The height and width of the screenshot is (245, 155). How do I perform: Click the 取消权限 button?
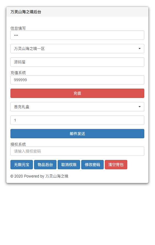pyautogui.click(x=69, y=165)
